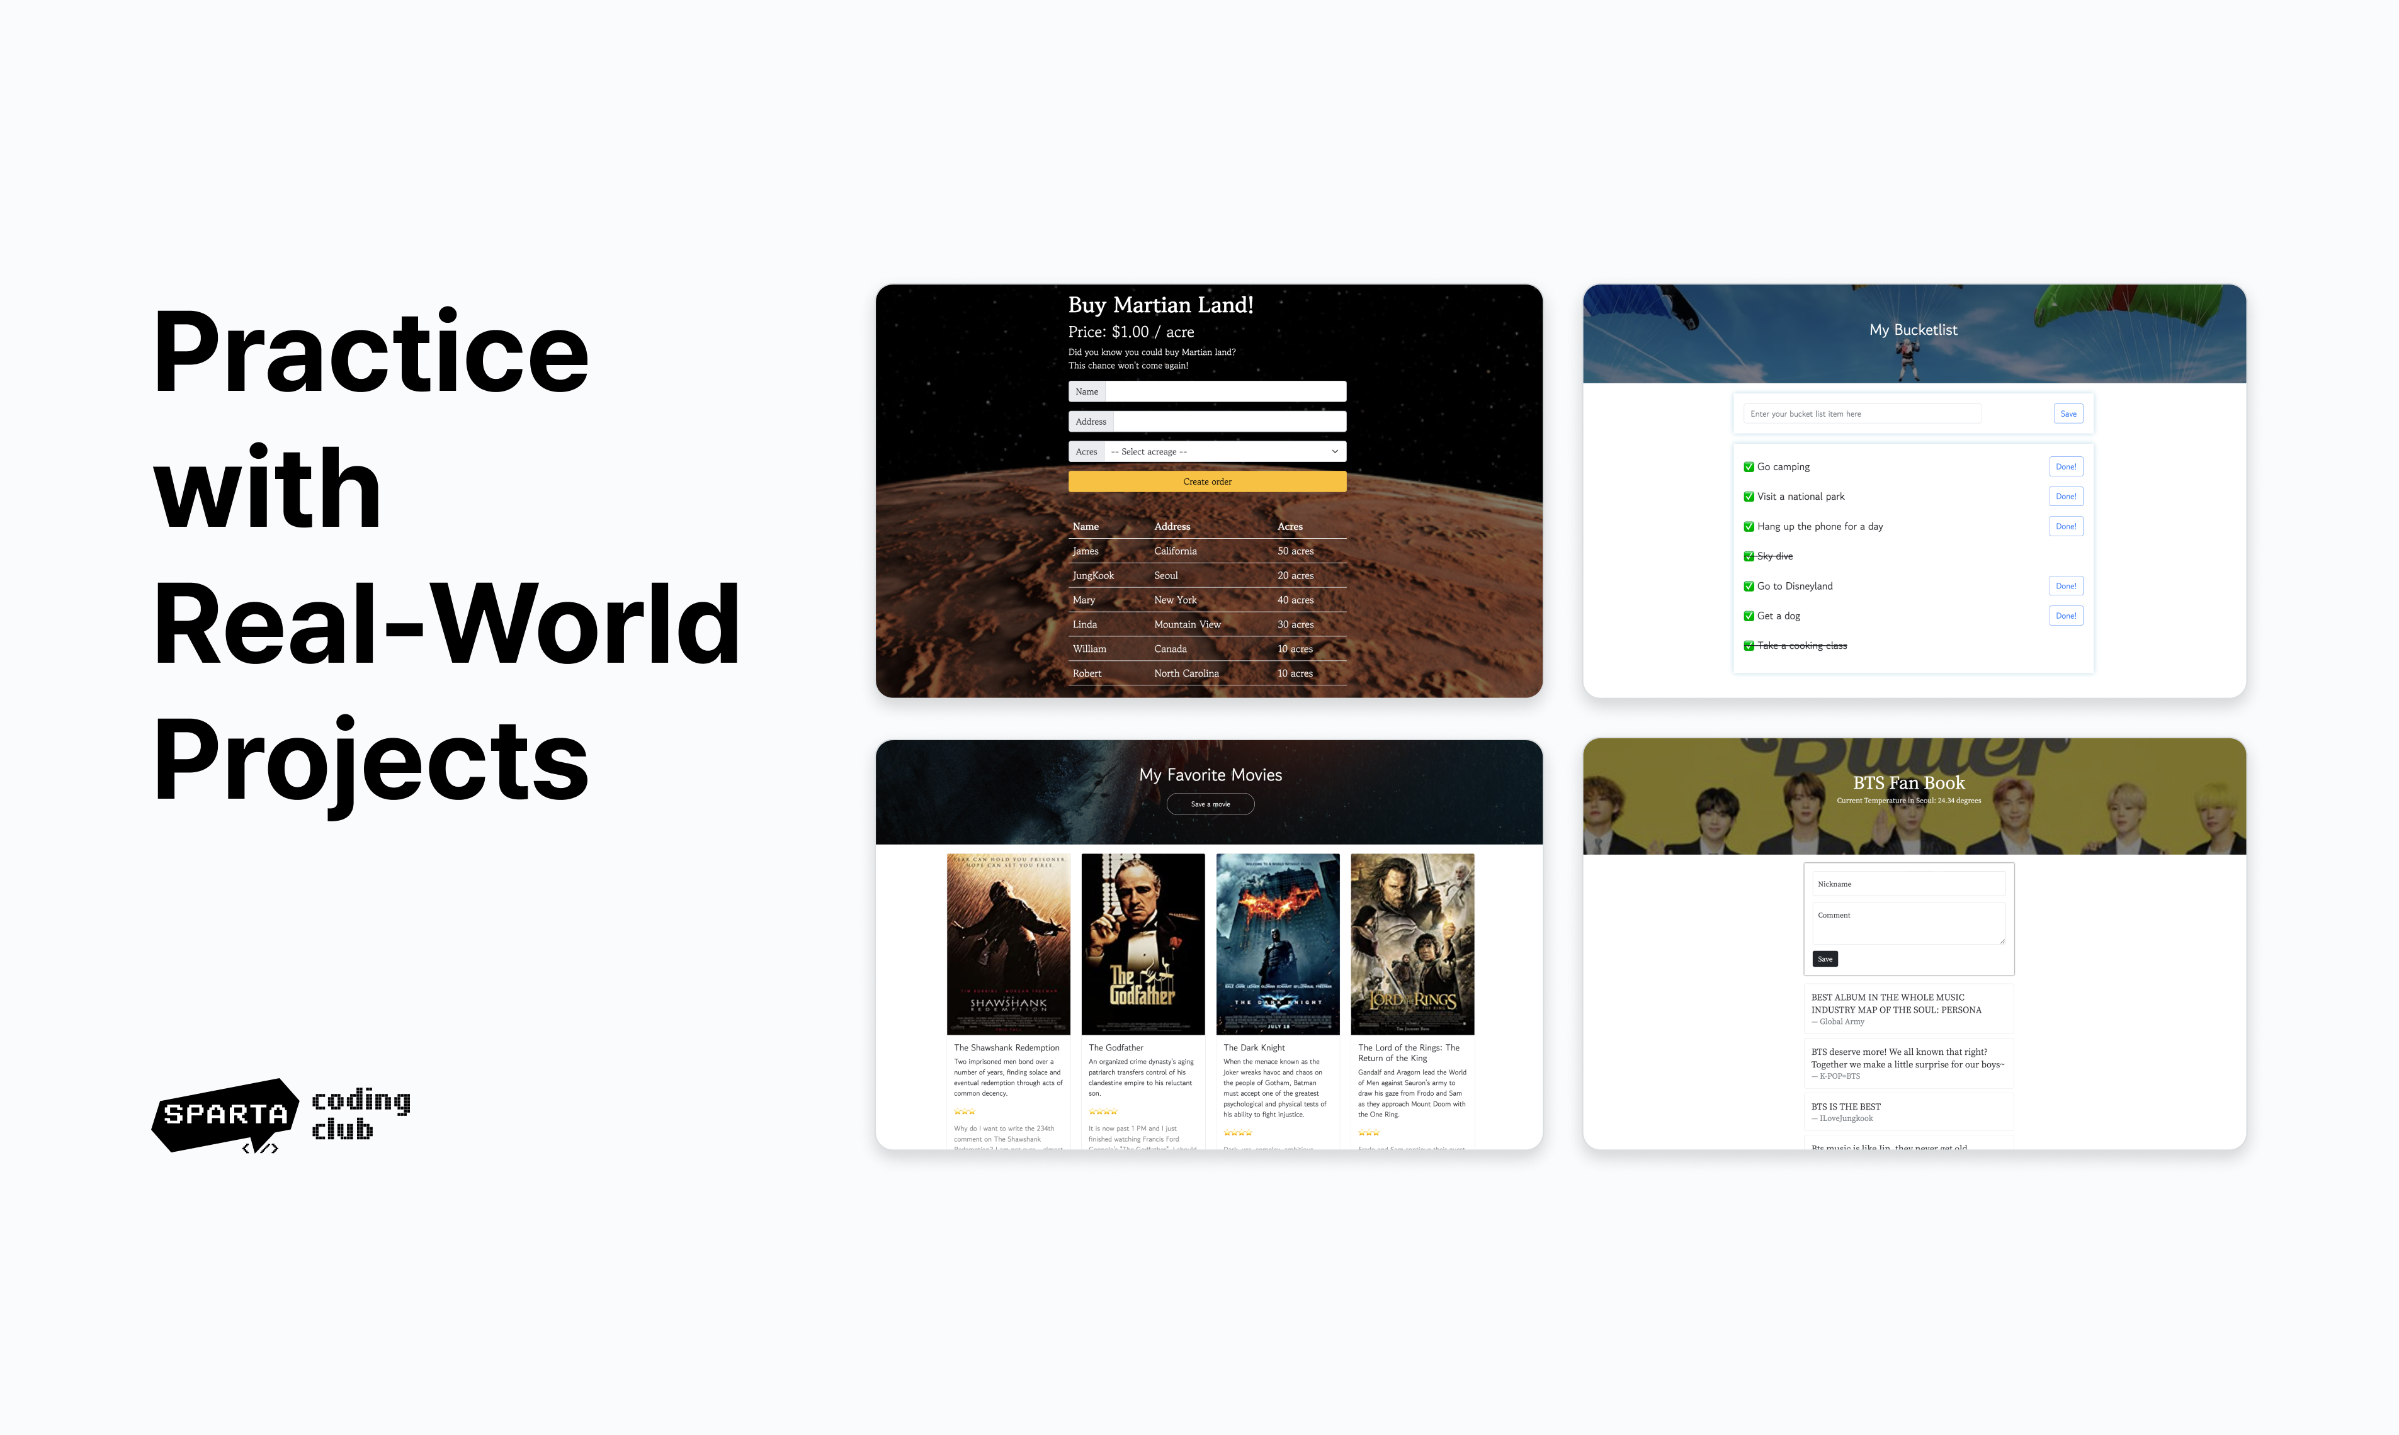
Task: Click Done! for Hang up the phone
Action: point(2065,527)
